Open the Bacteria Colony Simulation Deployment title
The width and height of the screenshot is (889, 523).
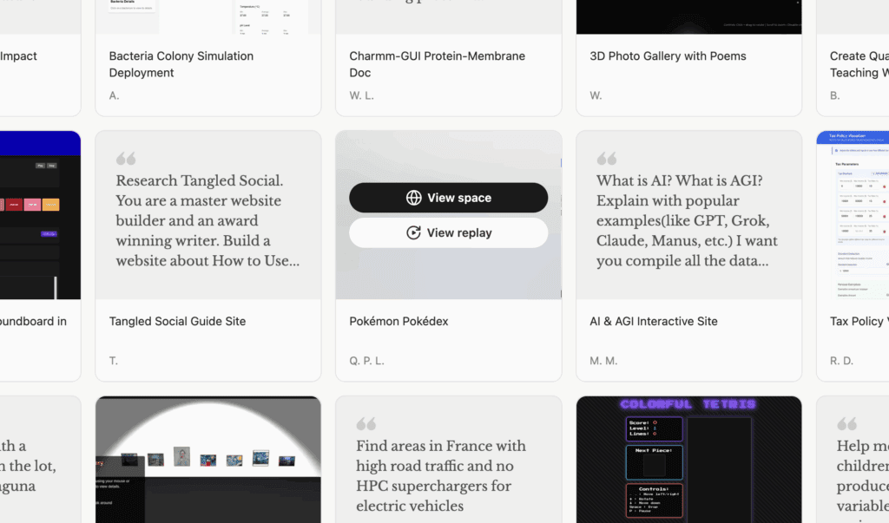[181, 64]
